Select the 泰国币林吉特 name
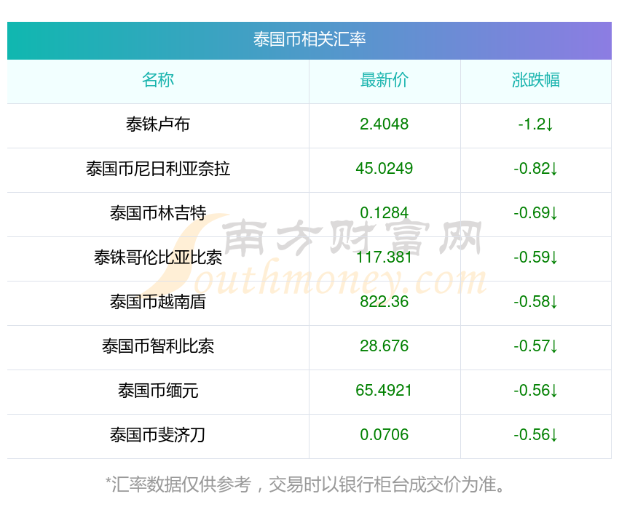Screen dimensions: 619x507 (x=158, y=213)
